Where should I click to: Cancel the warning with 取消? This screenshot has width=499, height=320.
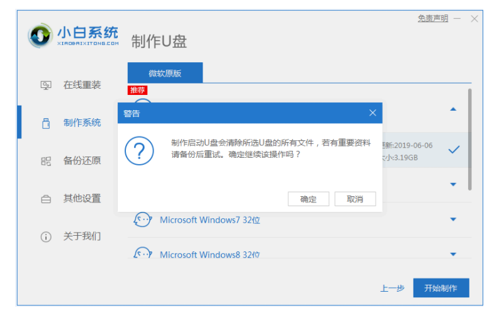pos(355,199)
